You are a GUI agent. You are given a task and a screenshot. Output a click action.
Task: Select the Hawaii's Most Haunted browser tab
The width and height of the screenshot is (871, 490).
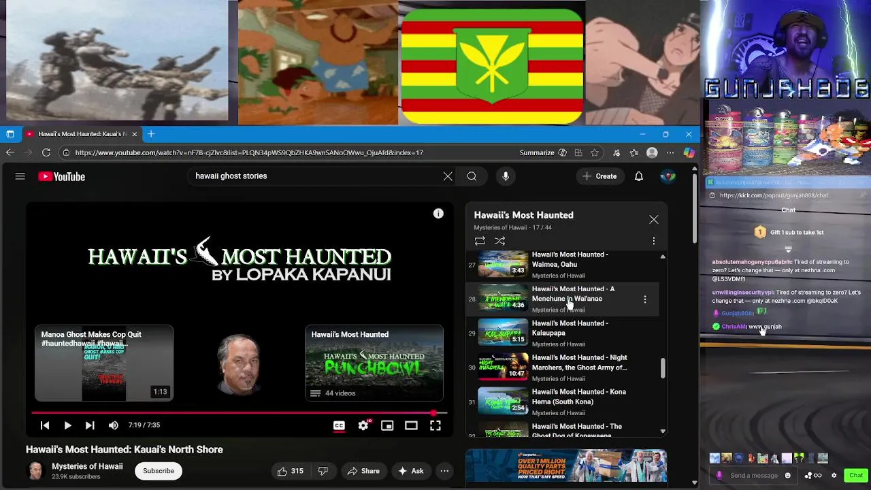(x=81, y=134)
